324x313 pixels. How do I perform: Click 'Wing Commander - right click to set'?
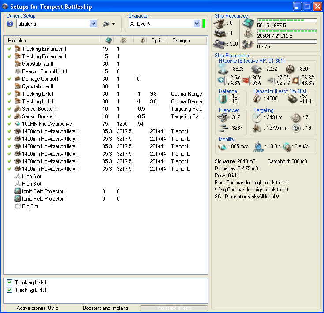(x=251, y=190)
